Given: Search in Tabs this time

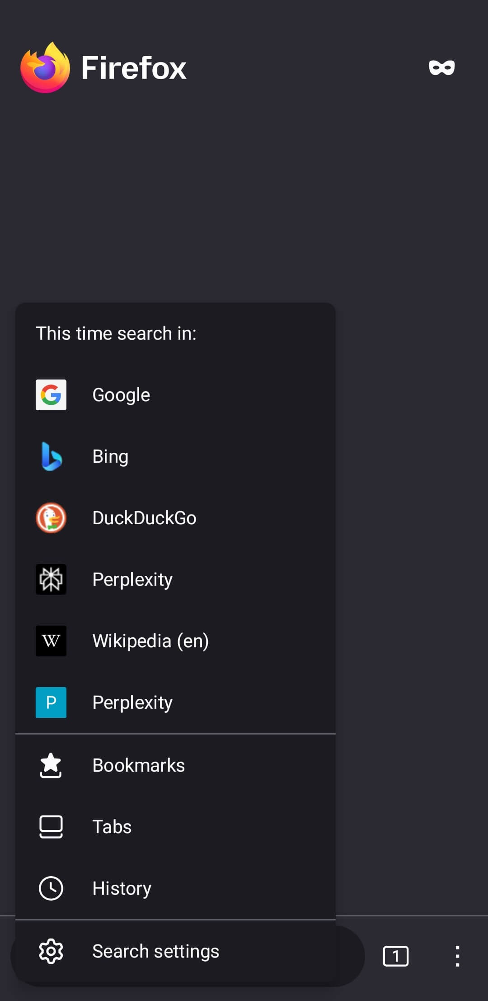Looking at the screenshot, I should tap(111, 826).
